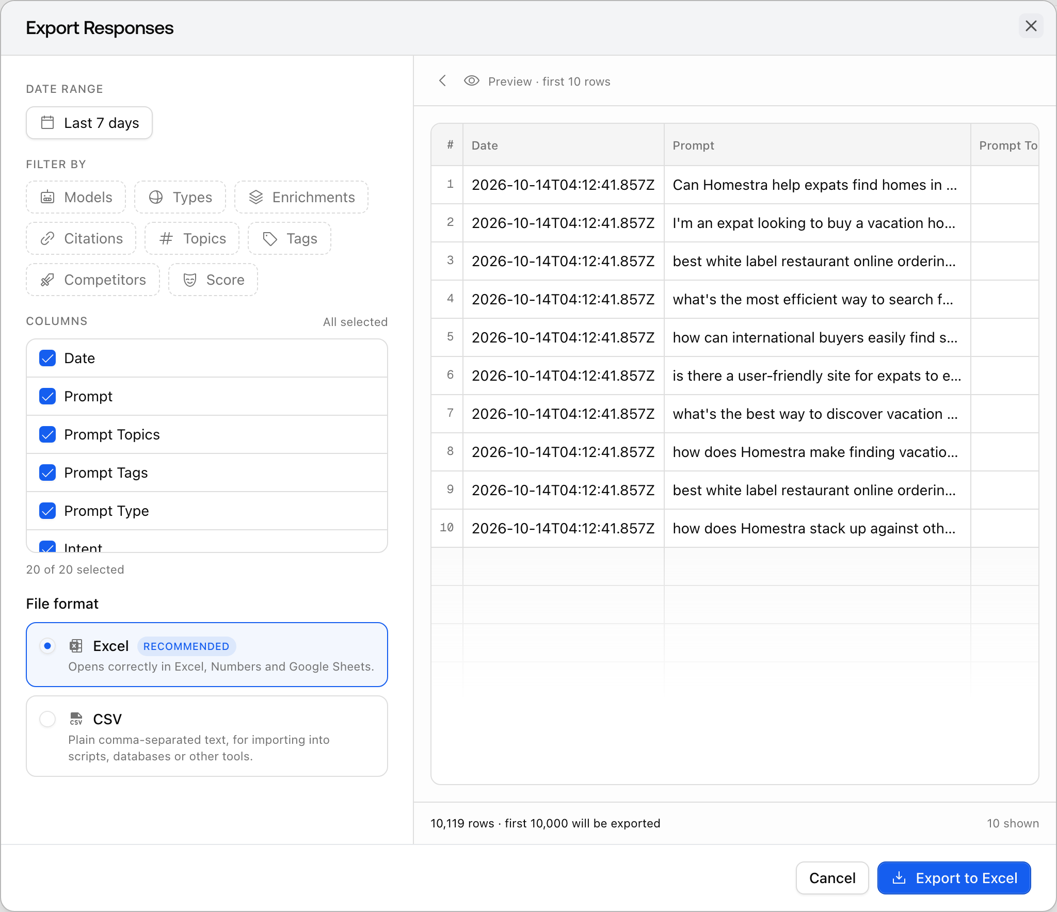This screenshot has height=912, width=1057.
Task: Select the CSV file format radio button
Action: (x=47, y=719)
